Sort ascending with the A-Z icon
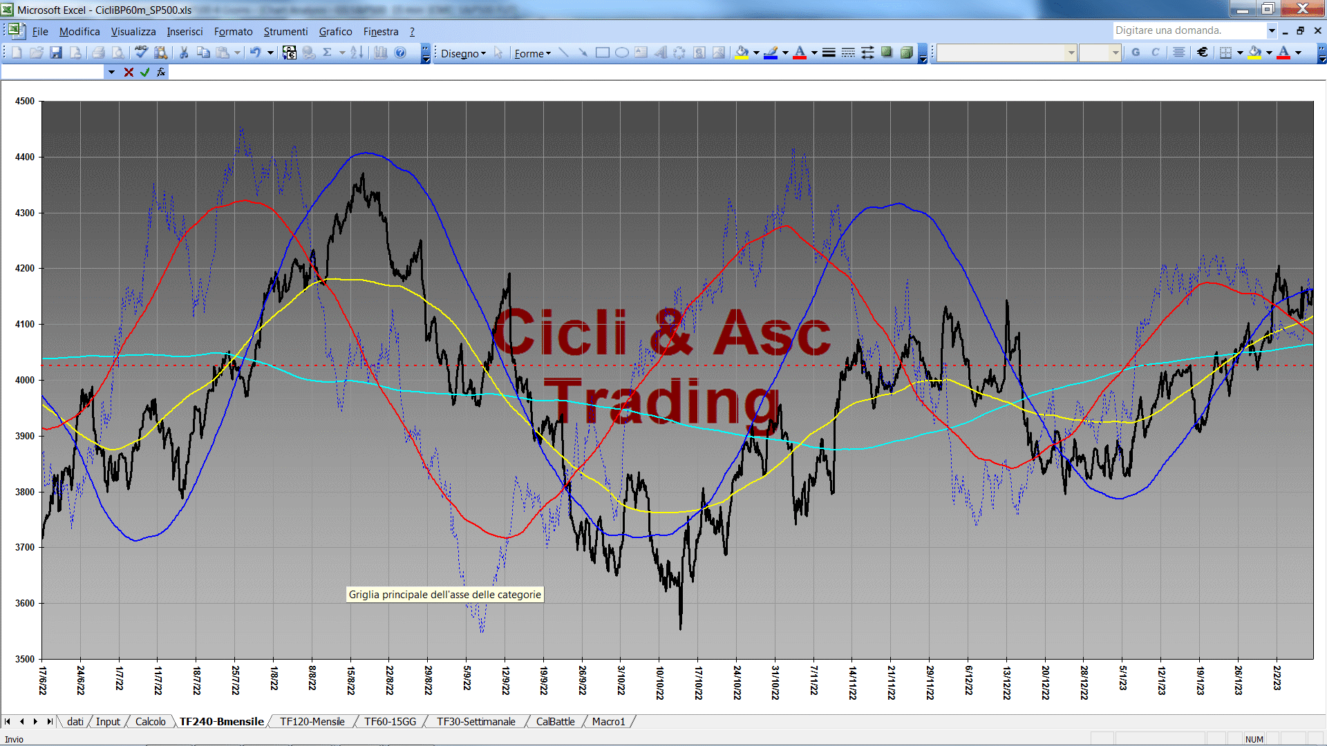This screenshot has height=746, width=1327. click(357, 52)
